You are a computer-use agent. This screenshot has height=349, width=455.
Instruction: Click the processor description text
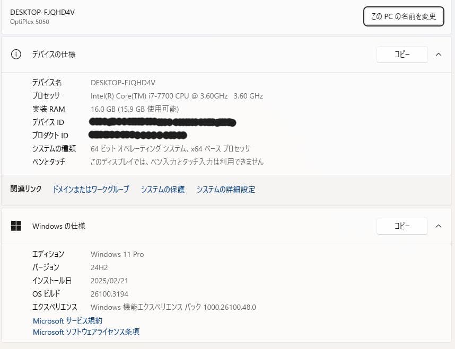[x=176, y=96]
